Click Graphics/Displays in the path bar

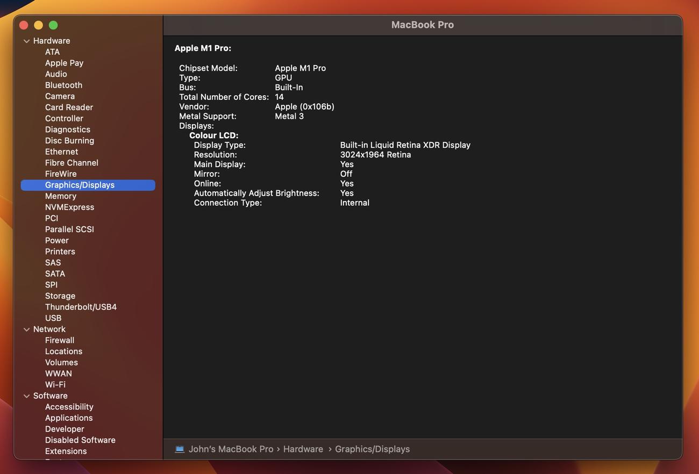coord(372,449)
